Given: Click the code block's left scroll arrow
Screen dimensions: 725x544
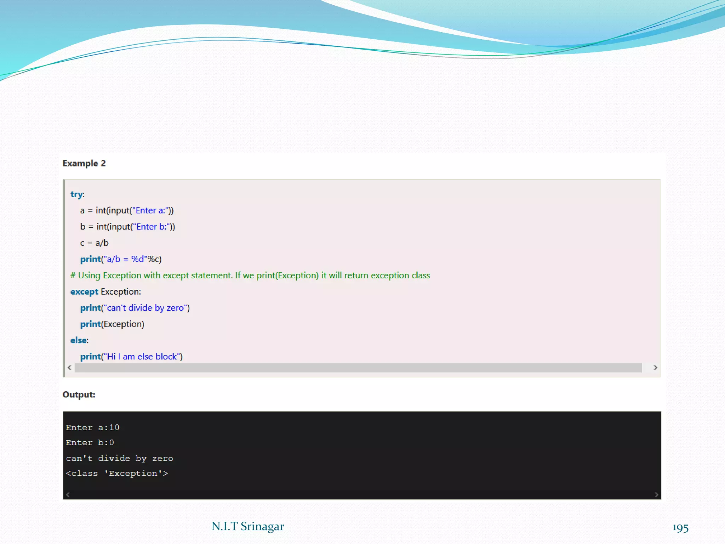Looking at the screenshot, I should pos(70,368).
